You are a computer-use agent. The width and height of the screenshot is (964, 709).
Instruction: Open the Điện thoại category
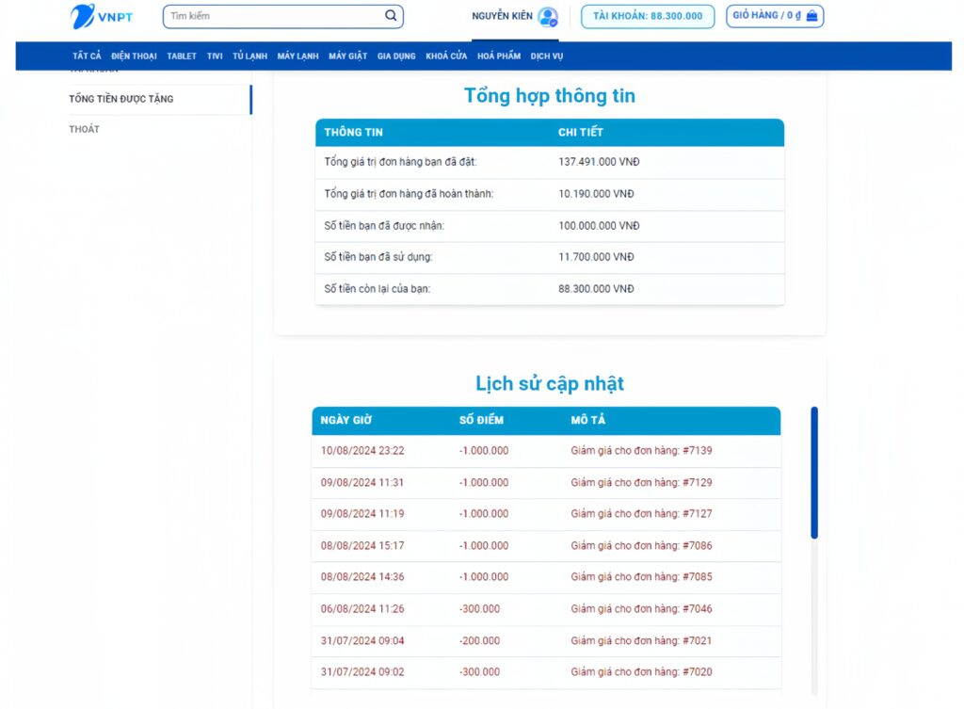click(x=134, y=56)
